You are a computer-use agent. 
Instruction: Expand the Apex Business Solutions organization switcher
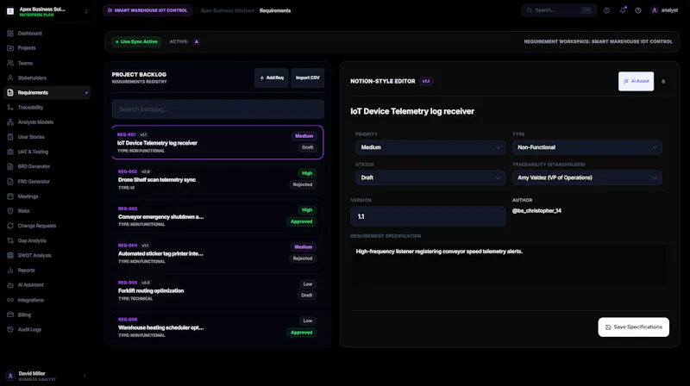click(x=86, y=11)
